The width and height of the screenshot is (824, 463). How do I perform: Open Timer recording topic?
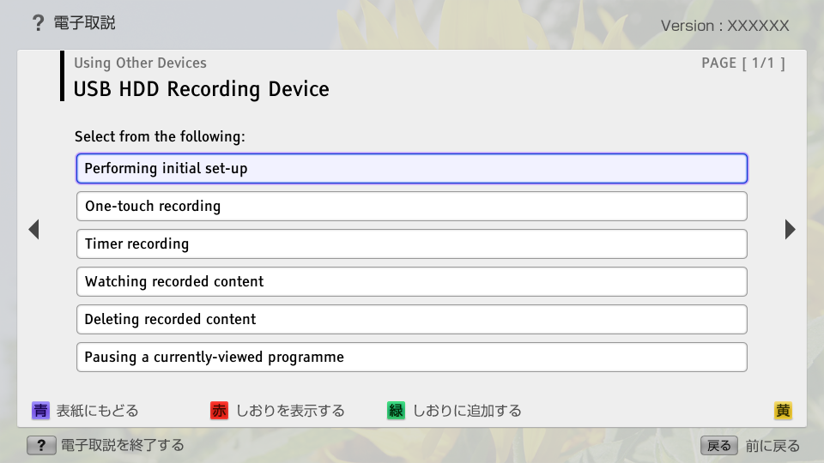coord(412,244)
